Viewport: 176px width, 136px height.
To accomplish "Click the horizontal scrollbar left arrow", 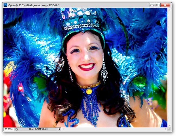I will click(63, 129).
